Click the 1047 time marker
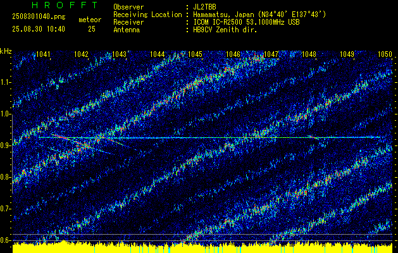 pyautogui.click(x=271, y=54)
